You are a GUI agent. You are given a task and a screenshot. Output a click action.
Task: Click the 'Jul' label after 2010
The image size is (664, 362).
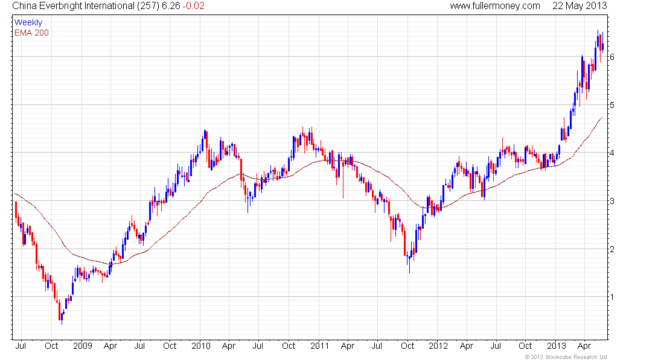click(x=258, y=346)
